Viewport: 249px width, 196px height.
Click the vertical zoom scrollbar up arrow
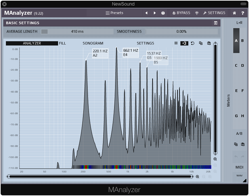(215, 43)
